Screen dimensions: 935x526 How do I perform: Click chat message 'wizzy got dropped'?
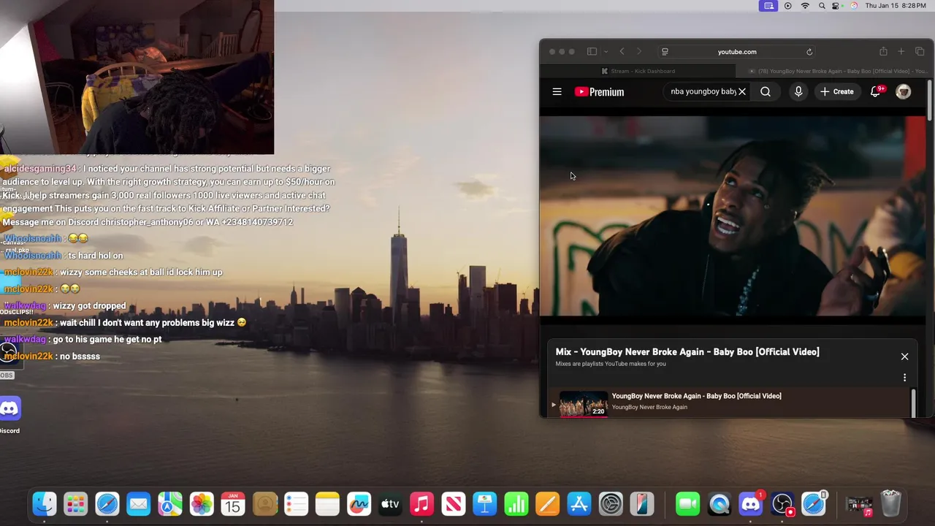(x=89, y=306)
